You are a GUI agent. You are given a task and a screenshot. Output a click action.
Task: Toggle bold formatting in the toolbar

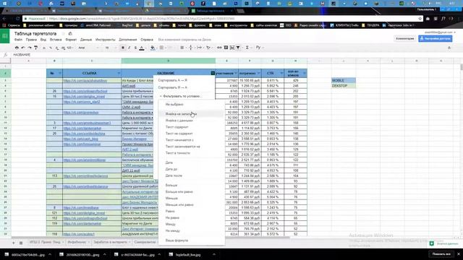123,48
